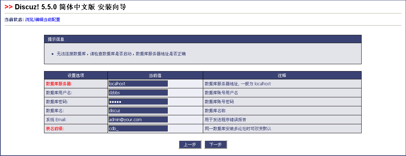The width and height of the screenshot is (406, 156).
Task: Click the 提示信息 panel header
Action: (203, 39)
